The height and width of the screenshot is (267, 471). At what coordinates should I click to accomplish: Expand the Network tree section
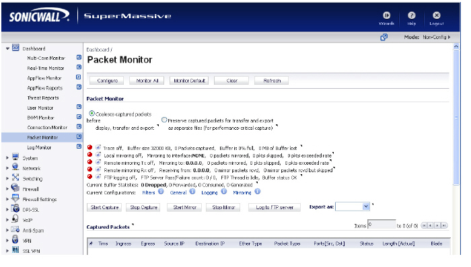pos(7,169)
